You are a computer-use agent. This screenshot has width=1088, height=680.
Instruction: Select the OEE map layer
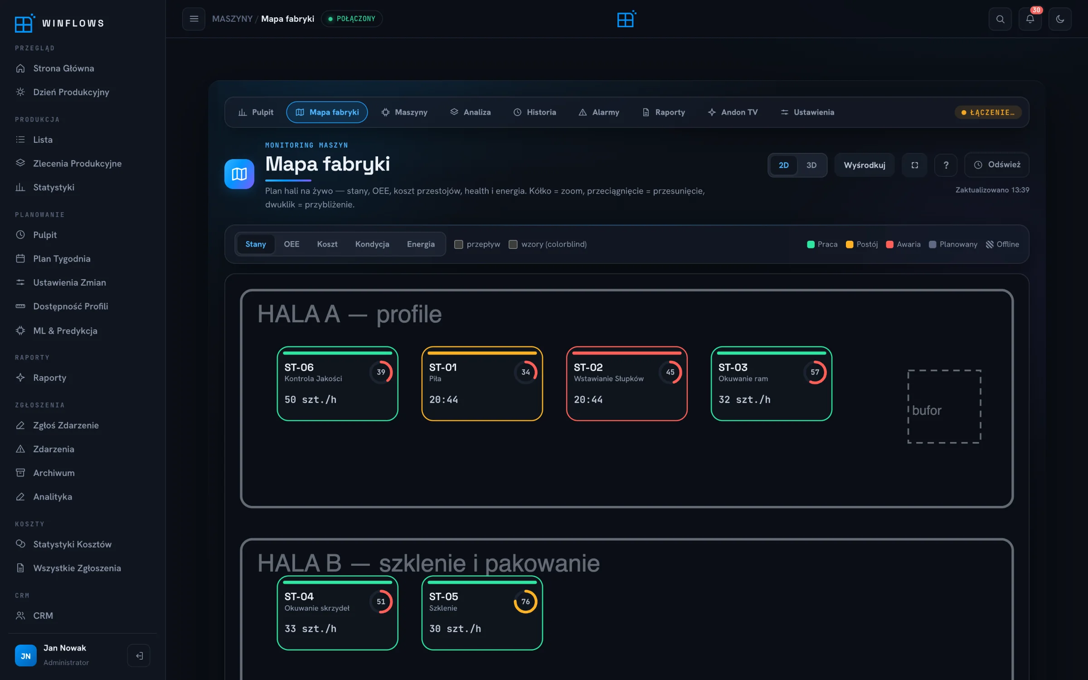coord(291,244)
